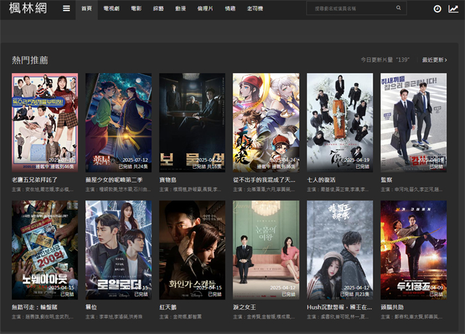Click the 無路可走：輪盤賭 title link
Screen dimensions: 465x334
tap(35, 307)
